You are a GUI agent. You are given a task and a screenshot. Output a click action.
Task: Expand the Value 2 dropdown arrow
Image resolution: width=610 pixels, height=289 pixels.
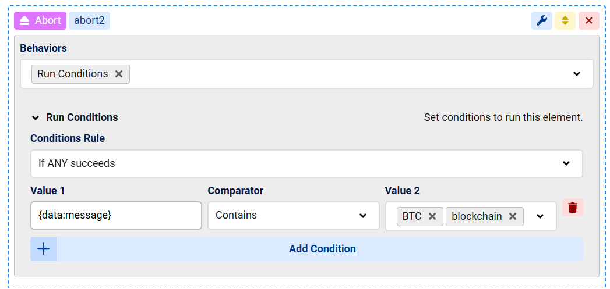click(x=540, y=216)
